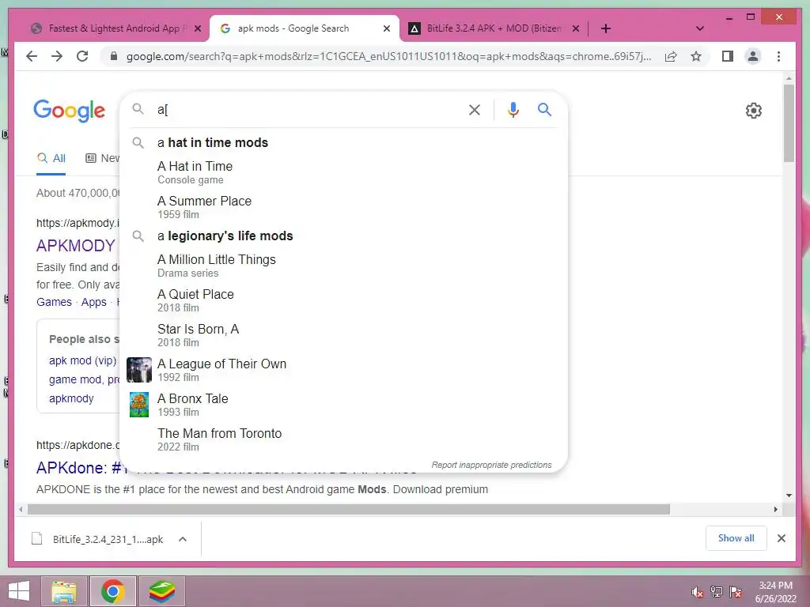Image resolution: width=810 pixels, height=607 pixels.
Task: Click 'Report inappropriate predictions' link
Action: coord(491,465)
